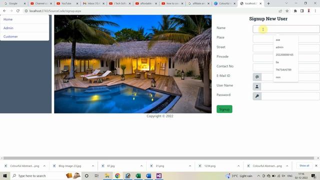Image resolution: width=320 pixels, height=180 pixels.
Task: Expand options for 1234.png download
Action: pyautogui.click(x=238, y=166)
